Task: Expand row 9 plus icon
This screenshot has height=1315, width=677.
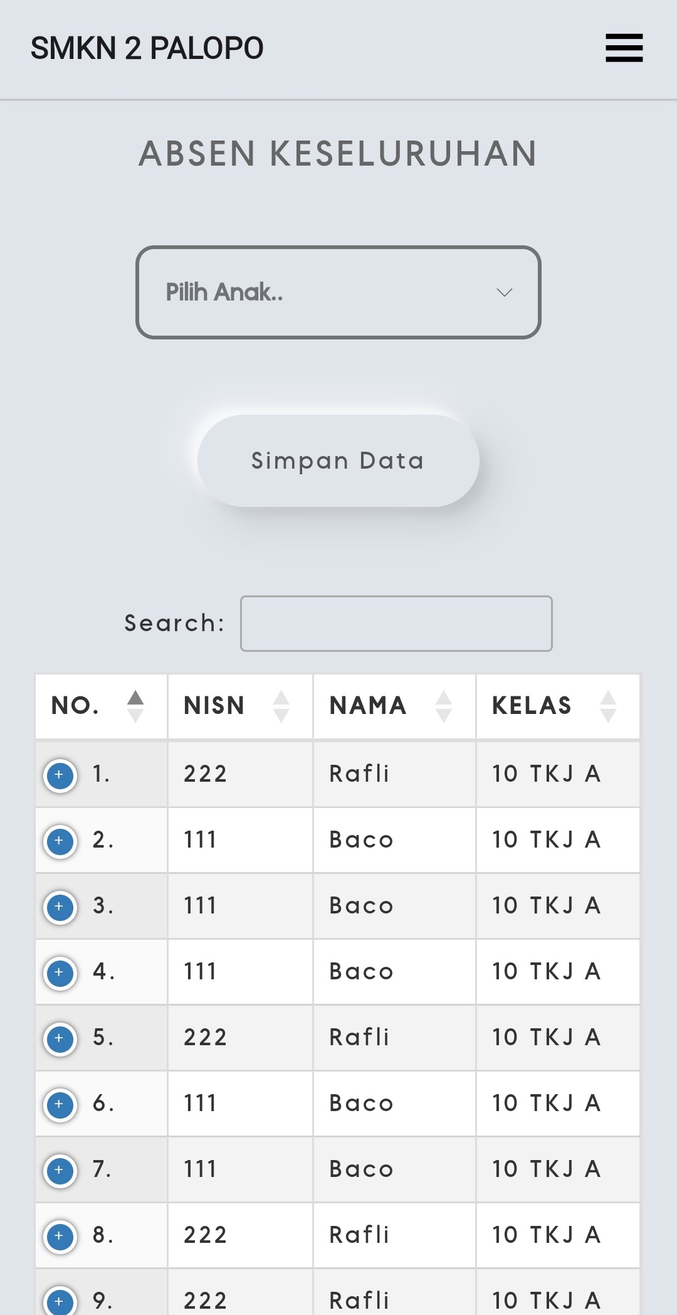Action: click(x=60, y=1301)
